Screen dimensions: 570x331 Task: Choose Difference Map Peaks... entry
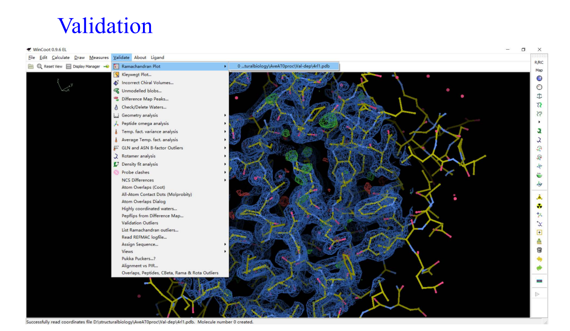170,99
